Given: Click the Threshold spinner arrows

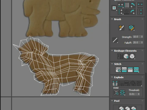Looking at the screenshot, I should [139, 94].
